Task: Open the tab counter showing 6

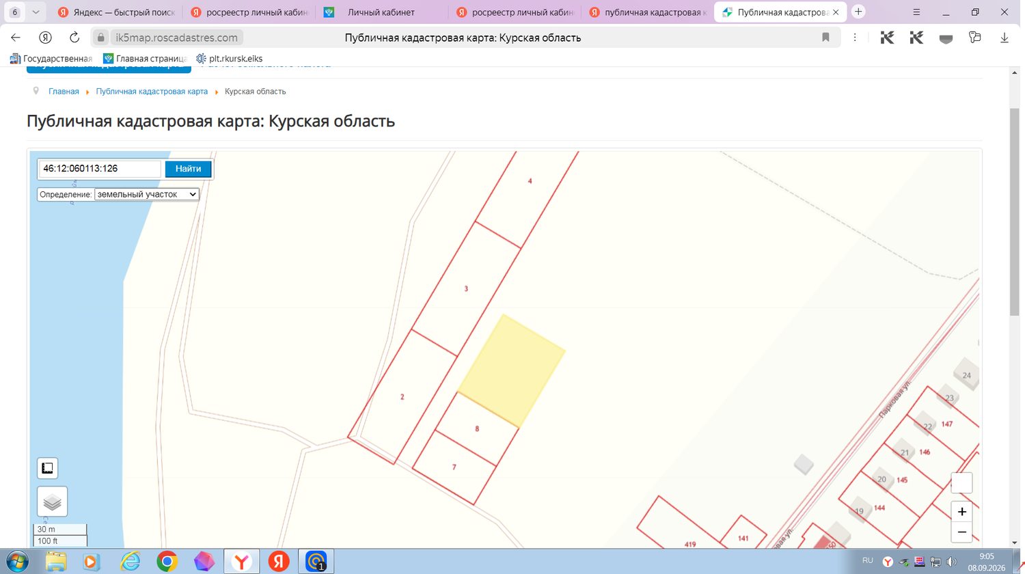Action: (15, 12)
